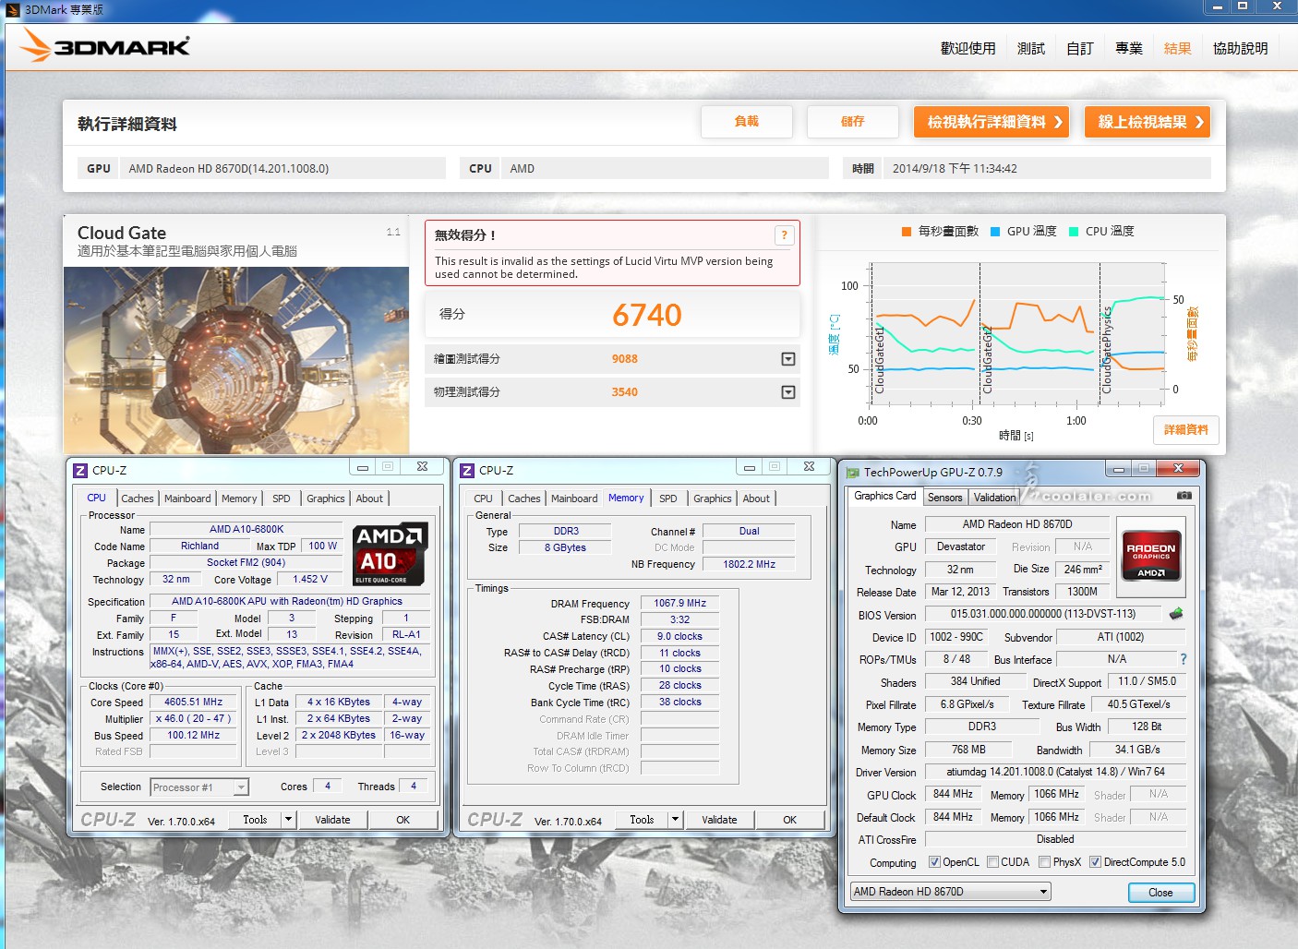Click the CAS# Latency 9.0 clocks value
This screenshot has width=1298, height=949.
(679, 637)
